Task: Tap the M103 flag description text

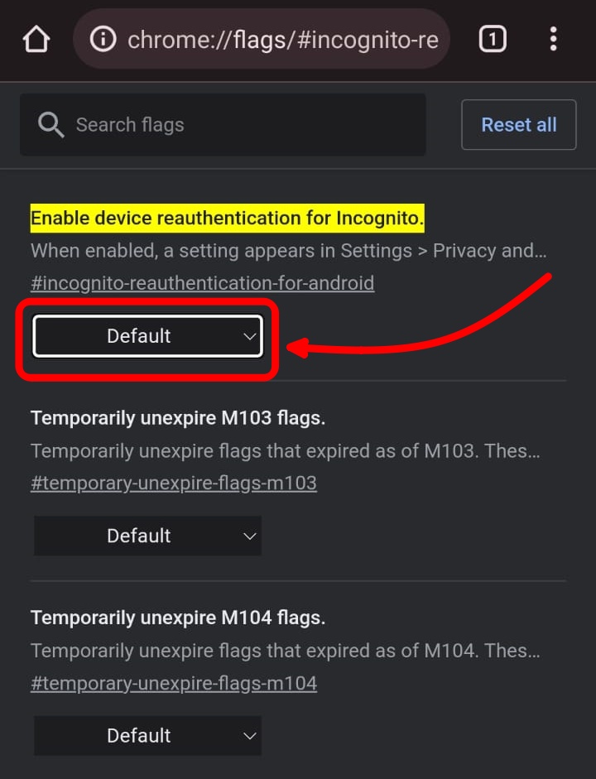Action: pos(286,451)
